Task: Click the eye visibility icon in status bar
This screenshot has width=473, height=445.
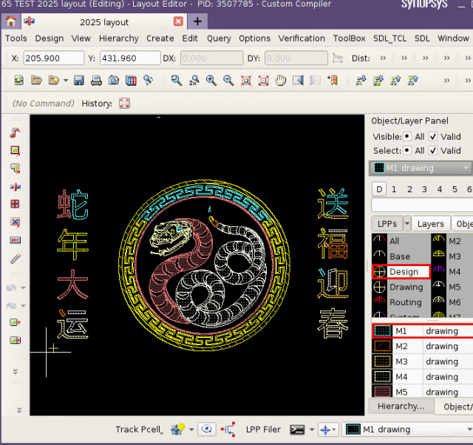Action: 207,429
